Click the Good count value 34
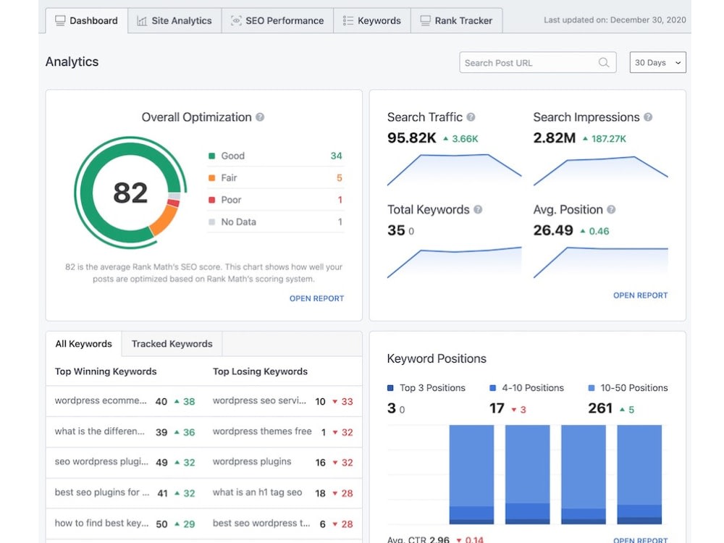The image size is (724, 543). pyautogui.click(x=336, y=156)
